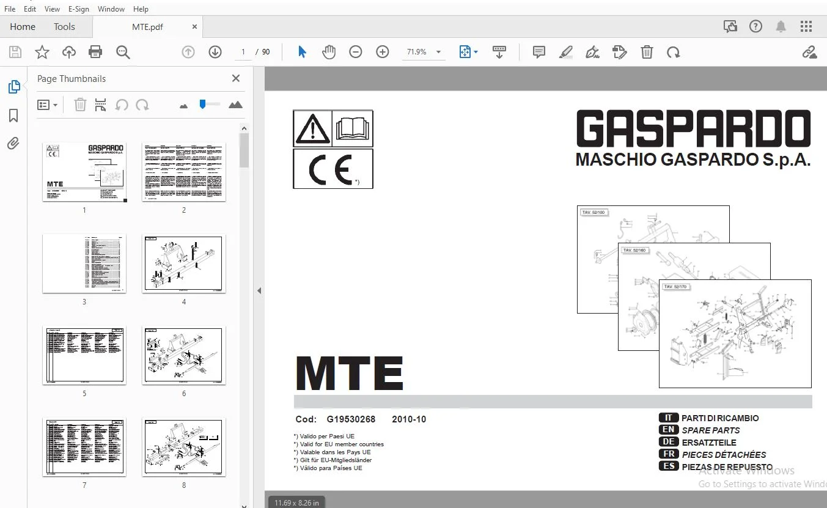Go to the previous page arrow
Screen dimensions: 827x508
coord(188,52)
